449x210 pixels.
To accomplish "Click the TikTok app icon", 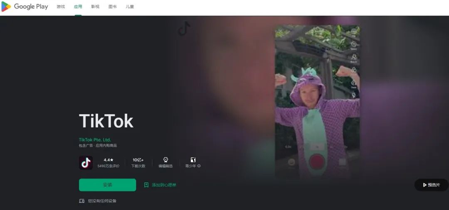I will (86, 163).
